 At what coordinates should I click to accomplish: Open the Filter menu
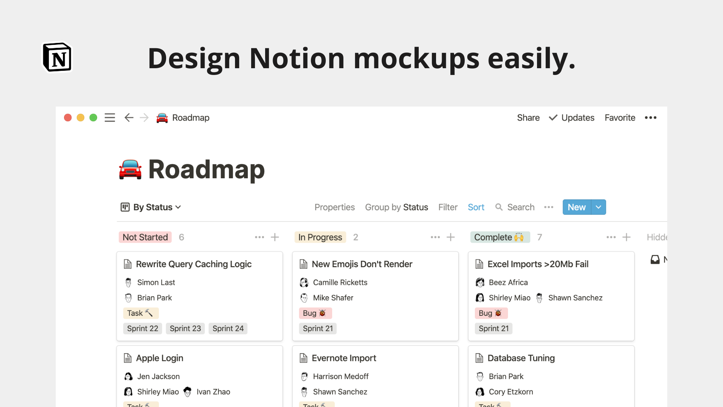(x=448, y=207)
